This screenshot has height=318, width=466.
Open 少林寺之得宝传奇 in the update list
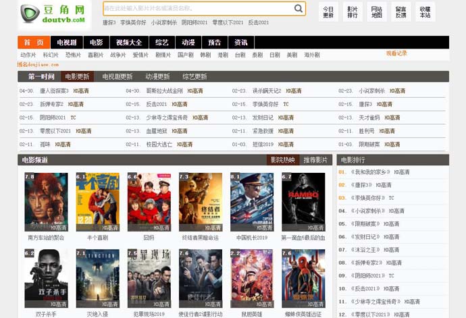pos(167,117)
